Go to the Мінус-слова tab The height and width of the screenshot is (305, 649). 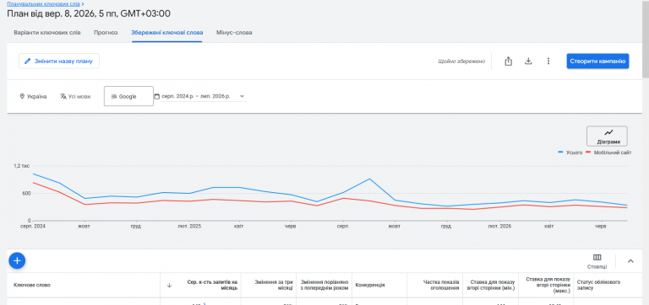click(x=234, y=33)
